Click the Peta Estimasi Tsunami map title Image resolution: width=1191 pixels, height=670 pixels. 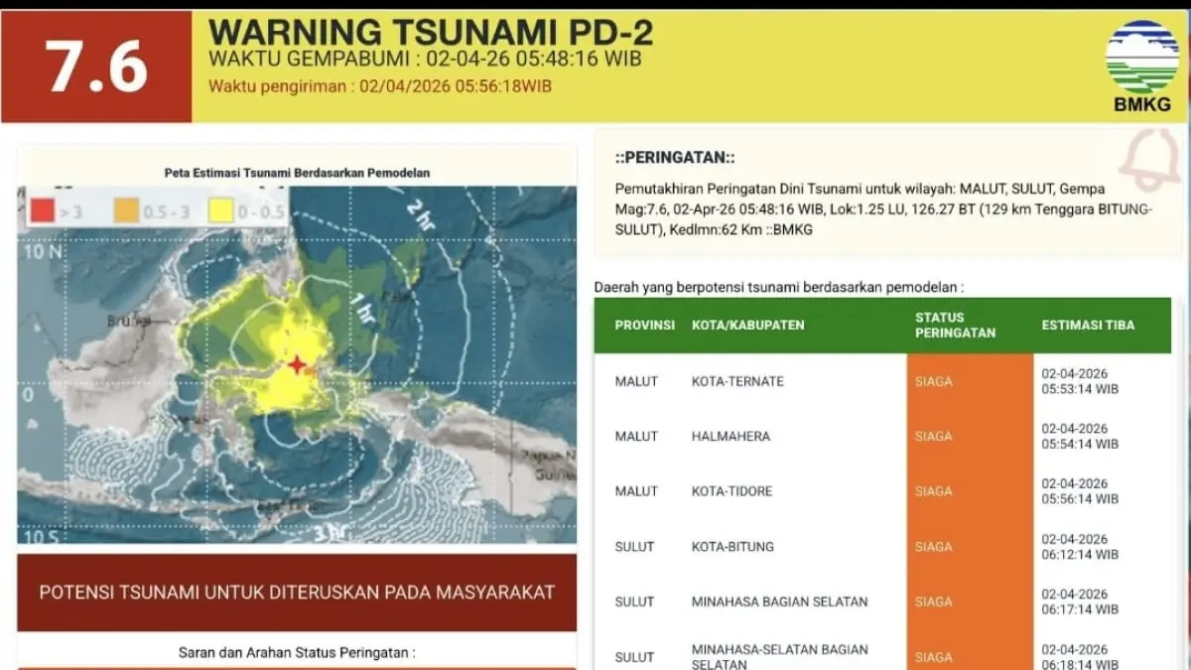click(297, 173)
